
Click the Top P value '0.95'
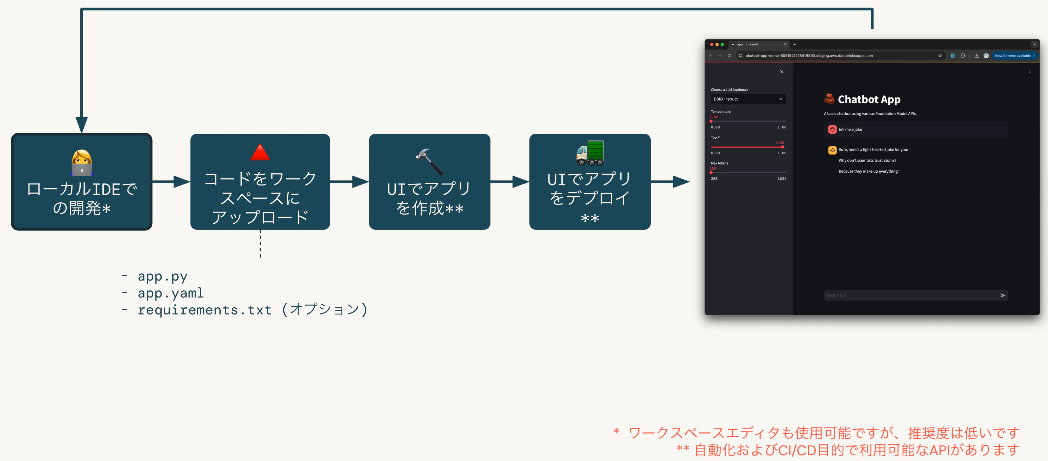pos(780,143)
